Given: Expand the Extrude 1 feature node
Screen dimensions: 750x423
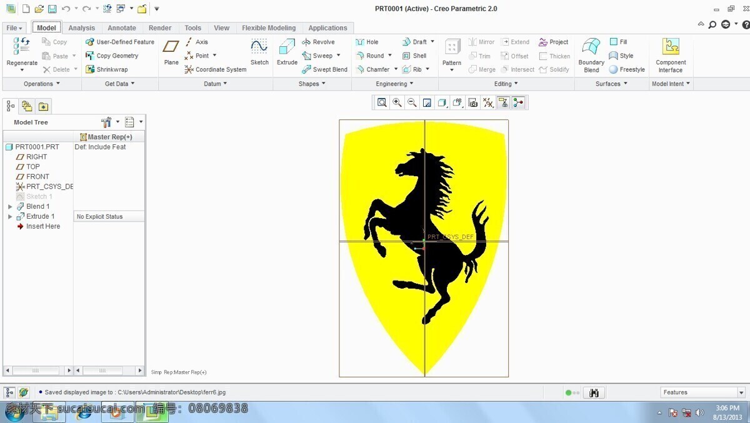Looking at the screenshot, I should [x=10, y=217].
